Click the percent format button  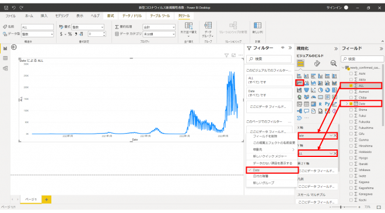pos(70,34)
